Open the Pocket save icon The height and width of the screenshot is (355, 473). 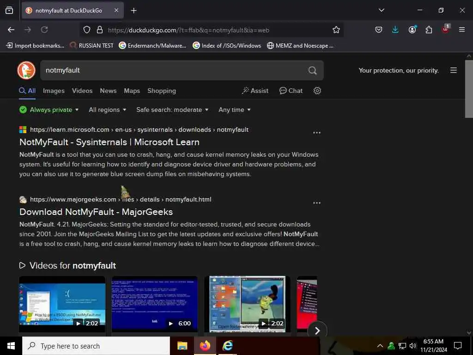[379, 30]
